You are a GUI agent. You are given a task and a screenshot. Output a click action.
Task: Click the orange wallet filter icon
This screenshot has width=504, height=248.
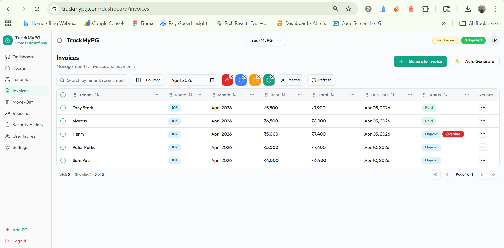(255, 80)
